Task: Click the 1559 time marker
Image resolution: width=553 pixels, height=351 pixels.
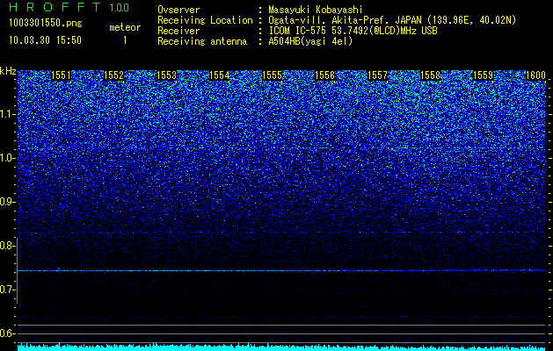Action: point(484,75)
